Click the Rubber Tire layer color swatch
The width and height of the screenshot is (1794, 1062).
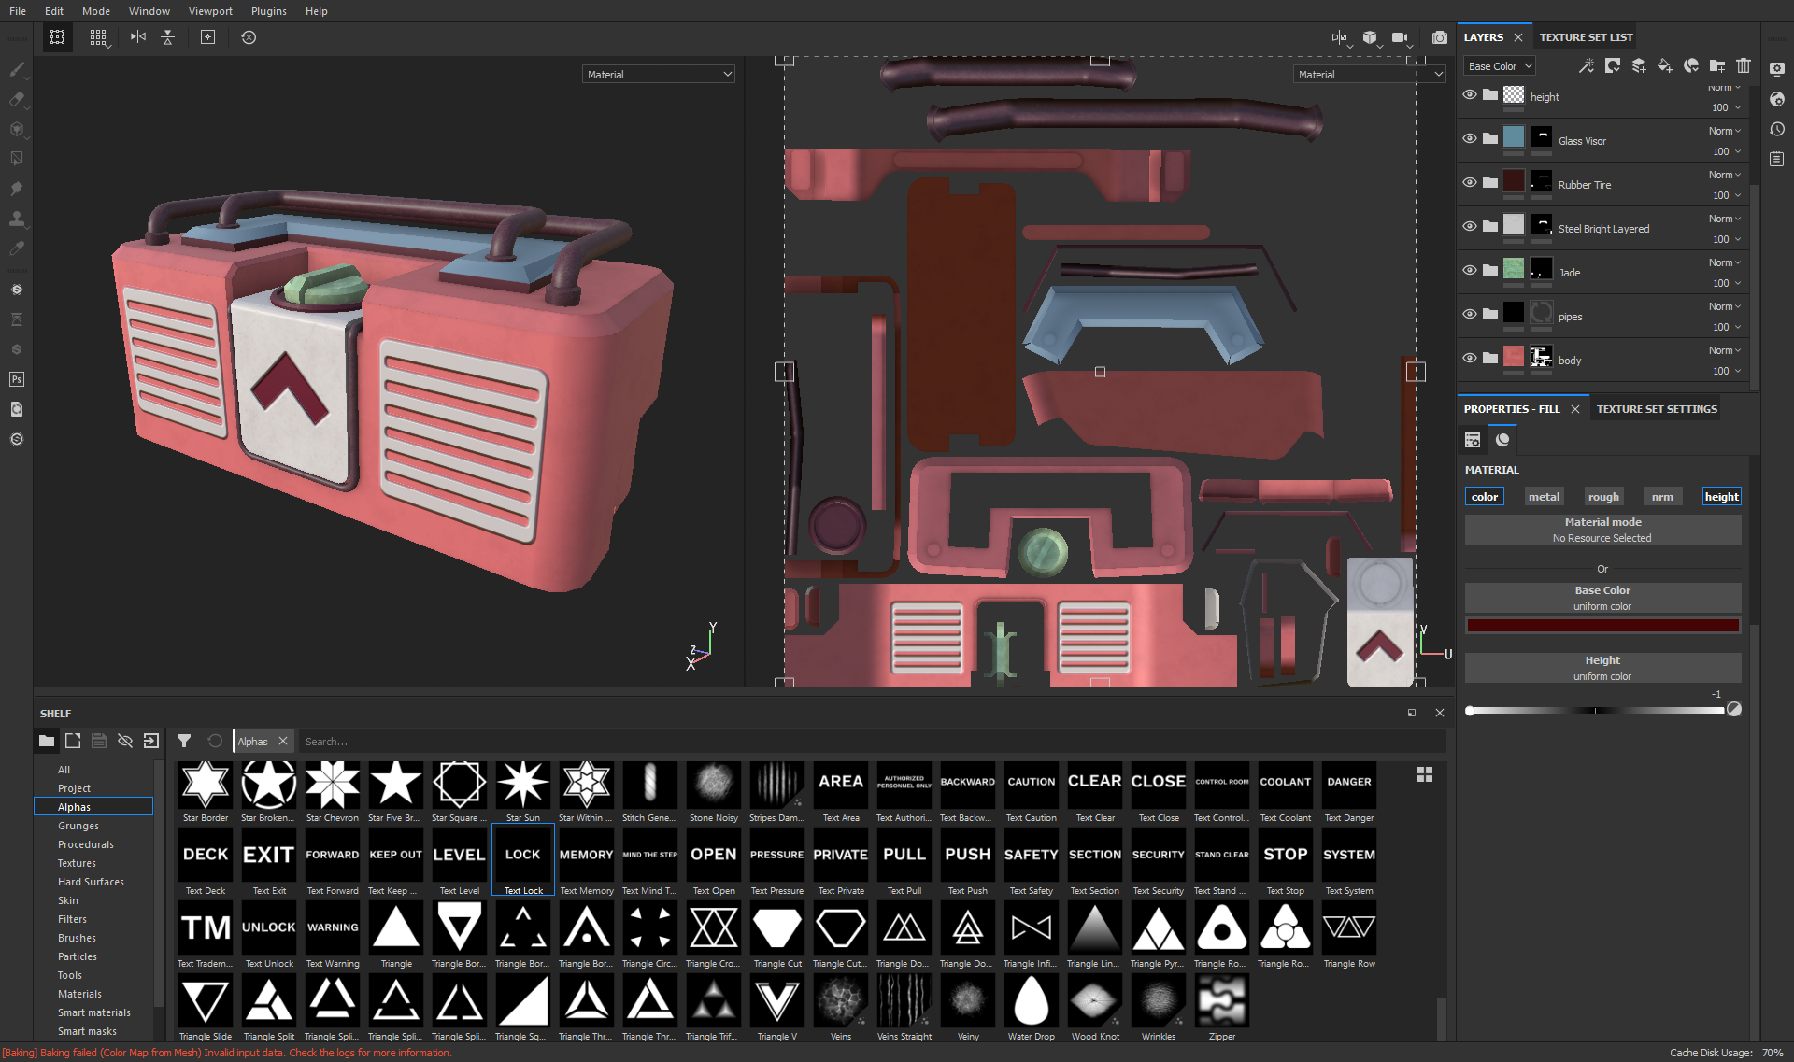pyautogui.click(x=1514, y=181)
